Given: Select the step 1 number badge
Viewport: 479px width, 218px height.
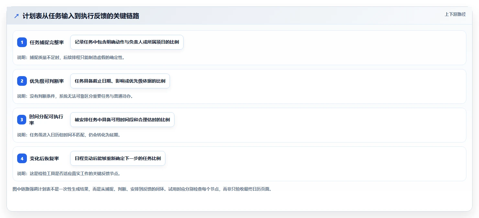Looking at the screenshot, I should [x=22, y=42].
